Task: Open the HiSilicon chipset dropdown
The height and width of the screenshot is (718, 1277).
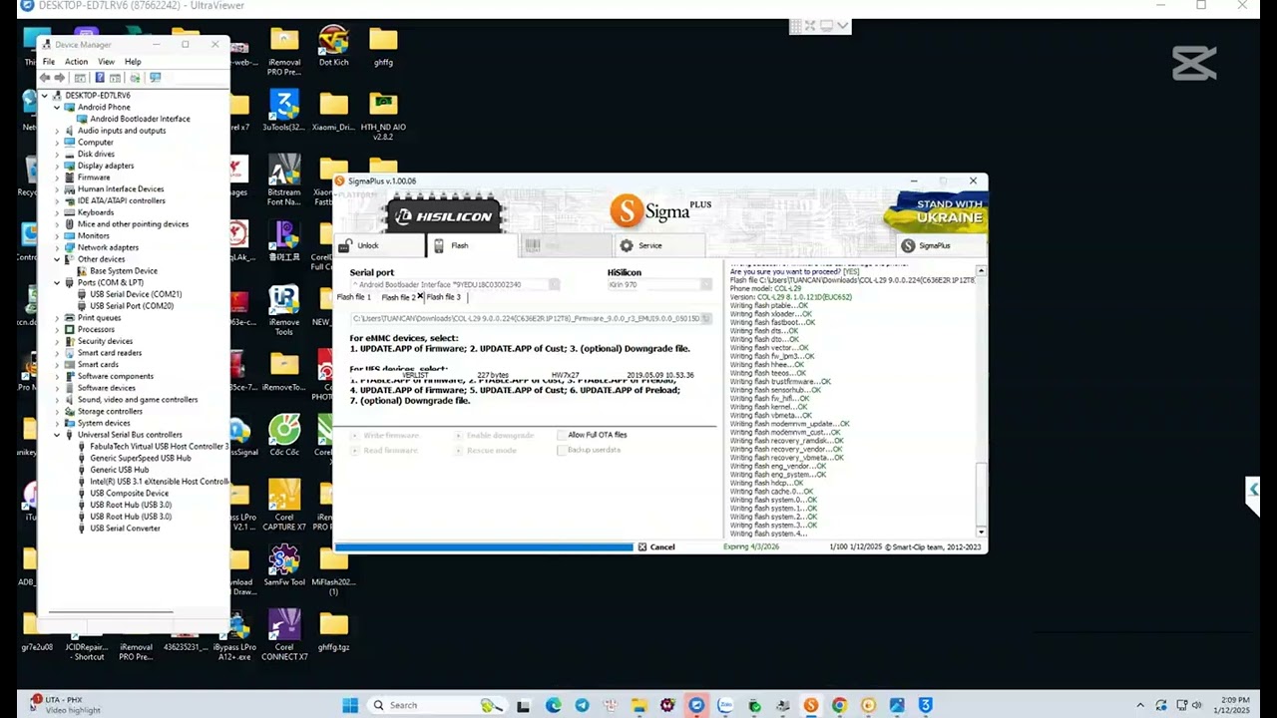Action: (705, 285)
